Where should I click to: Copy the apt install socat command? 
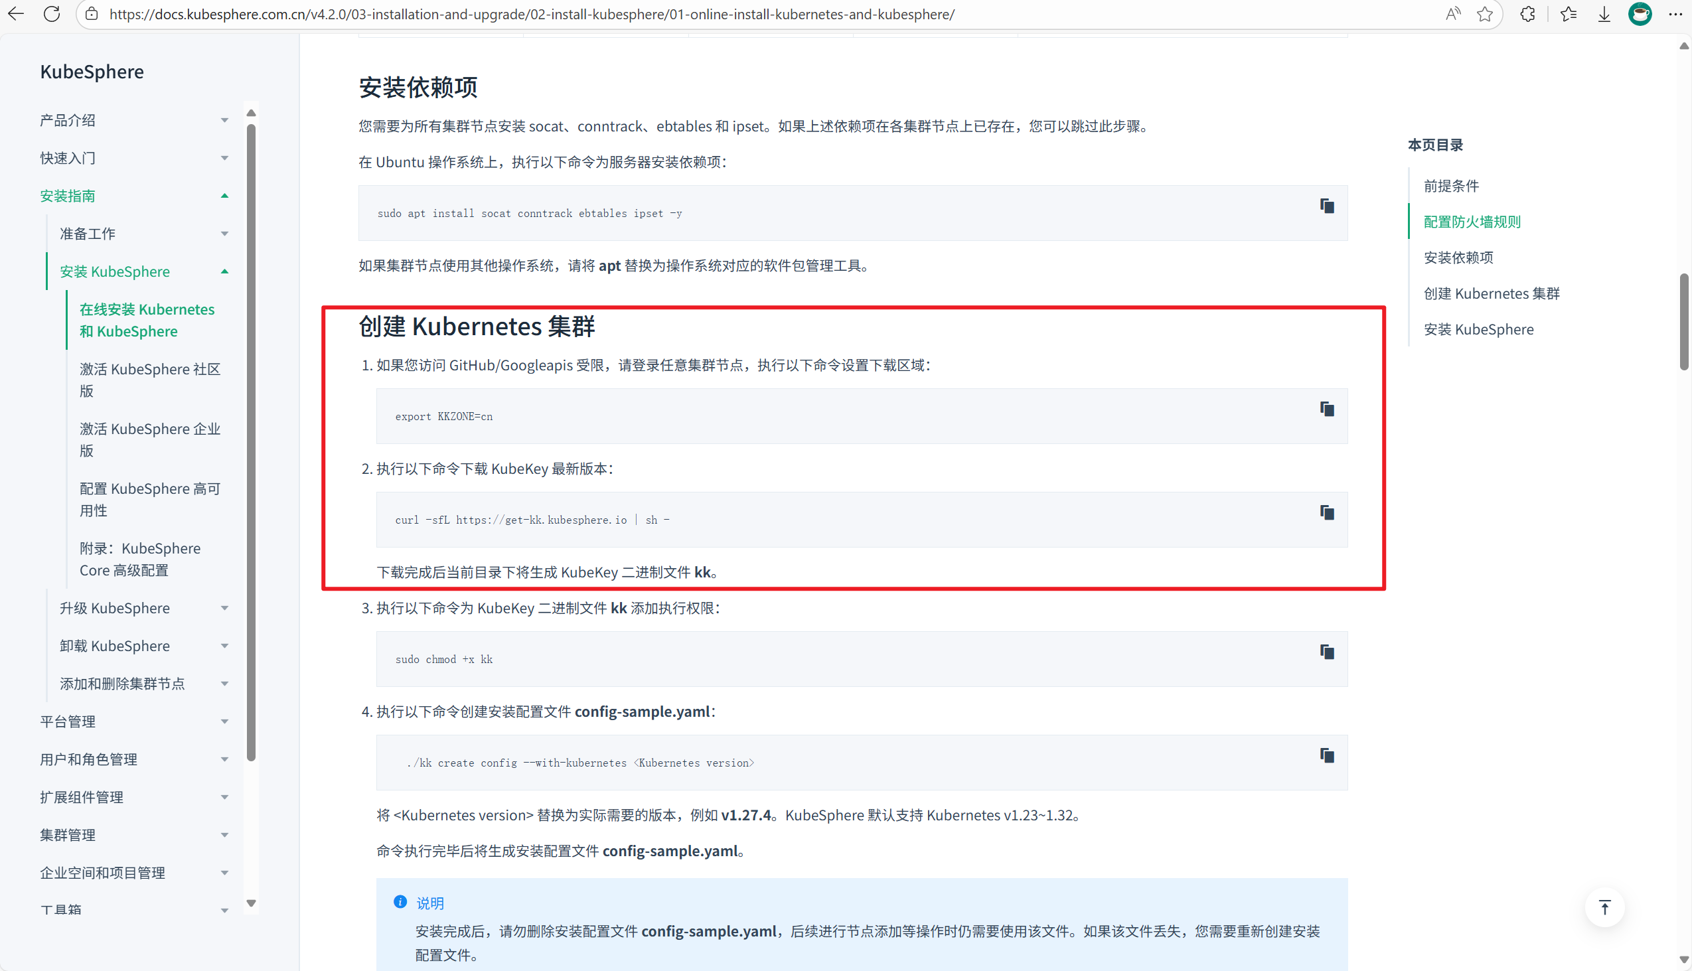1326,206
